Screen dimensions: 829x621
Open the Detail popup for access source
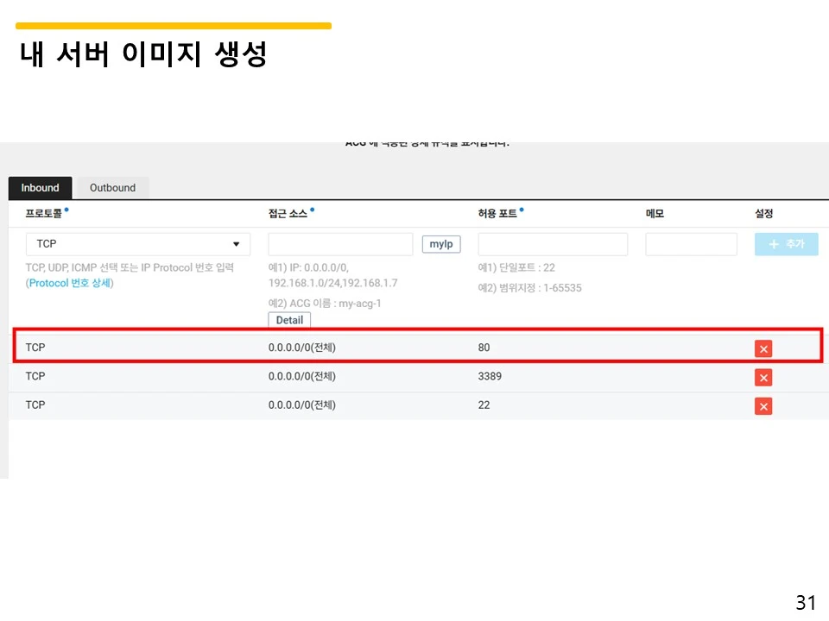coord(288,320)
